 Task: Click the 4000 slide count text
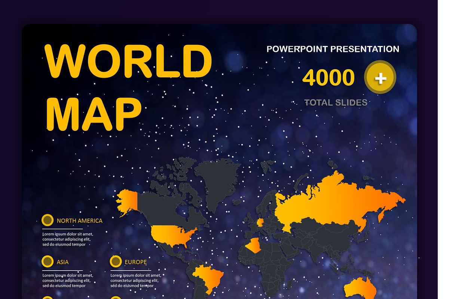329,77
